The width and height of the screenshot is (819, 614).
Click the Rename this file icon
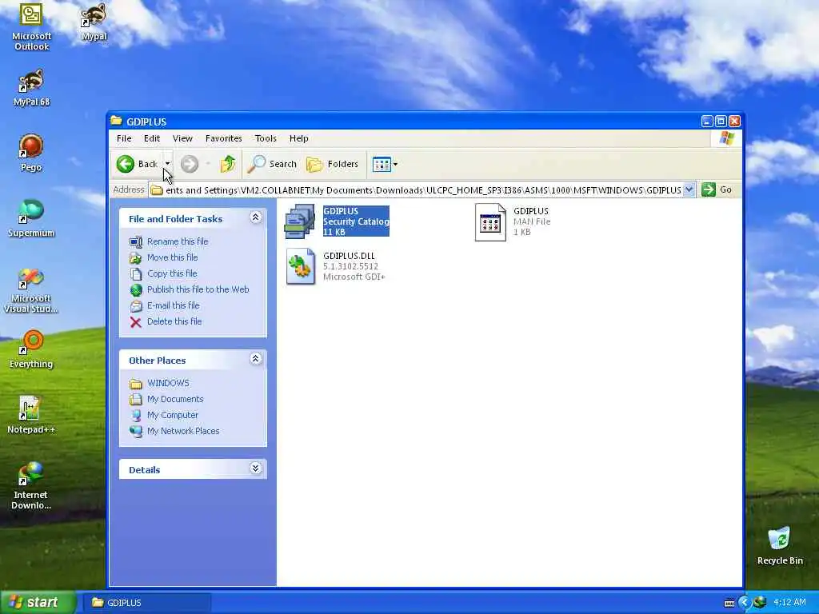(136, 241)
